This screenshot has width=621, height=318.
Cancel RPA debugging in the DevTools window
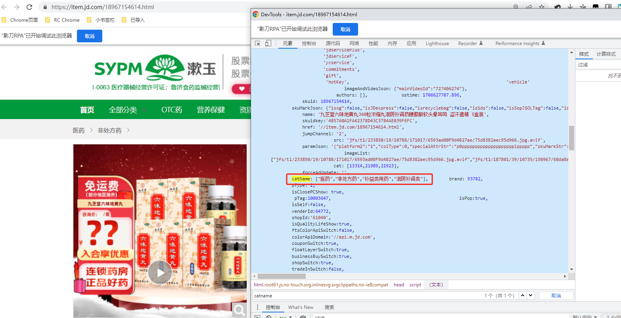tap(345, 29)
